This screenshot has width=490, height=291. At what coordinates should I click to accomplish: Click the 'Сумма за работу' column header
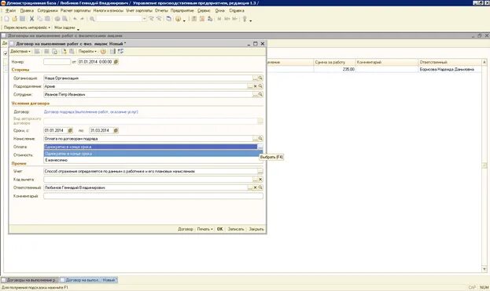click(x=334, y=62)
